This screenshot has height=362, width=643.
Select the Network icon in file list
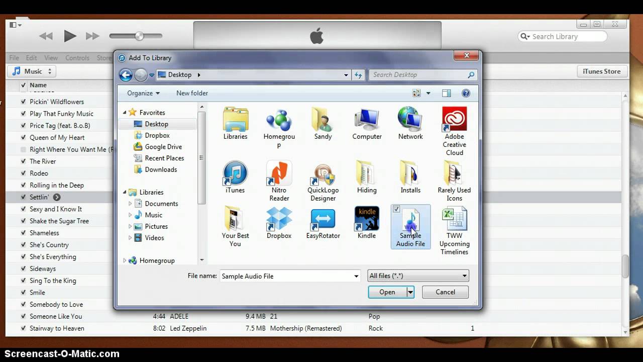click(x=410, y=124)
